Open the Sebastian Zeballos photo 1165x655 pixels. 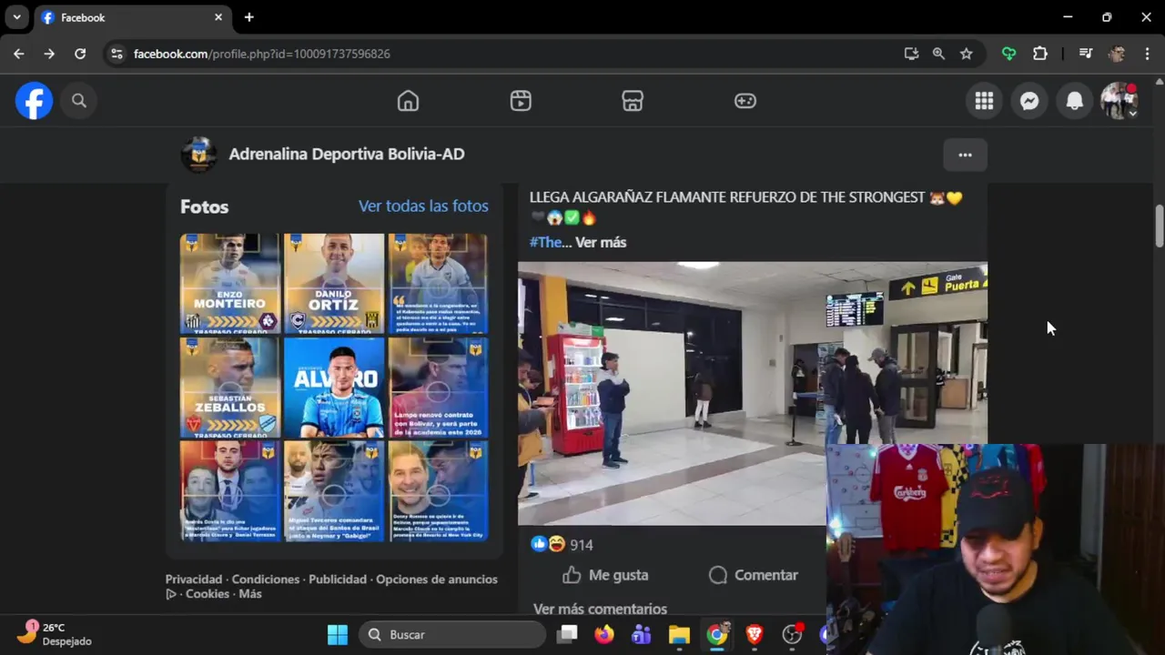click(x=229, y=388)
